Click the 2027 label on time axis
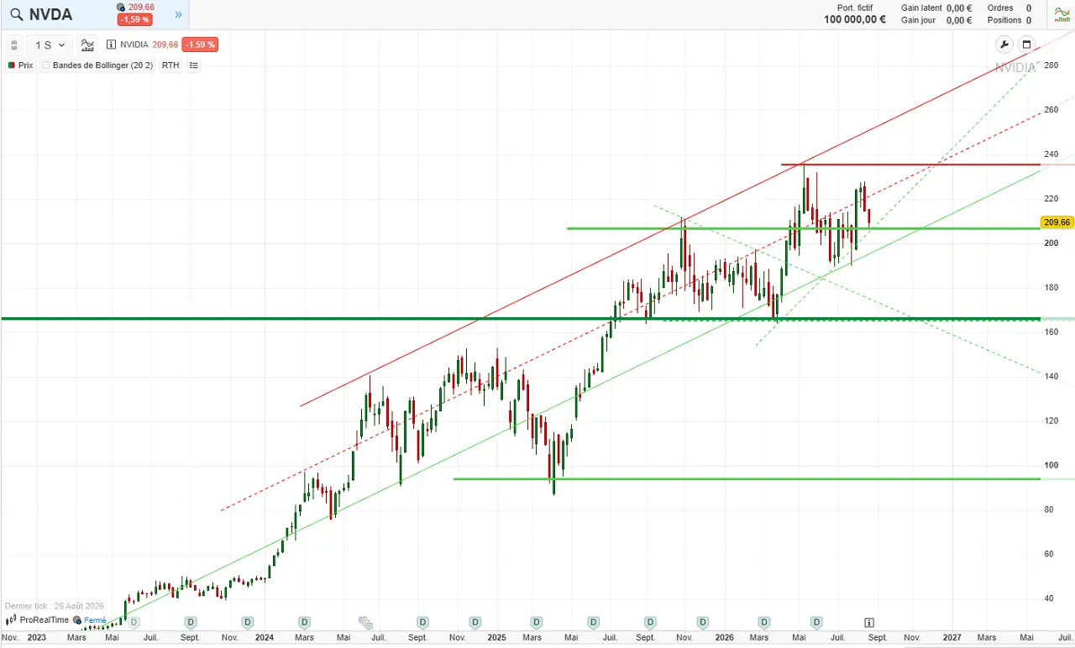1075x648 pixels. click(x=952, y=638)
